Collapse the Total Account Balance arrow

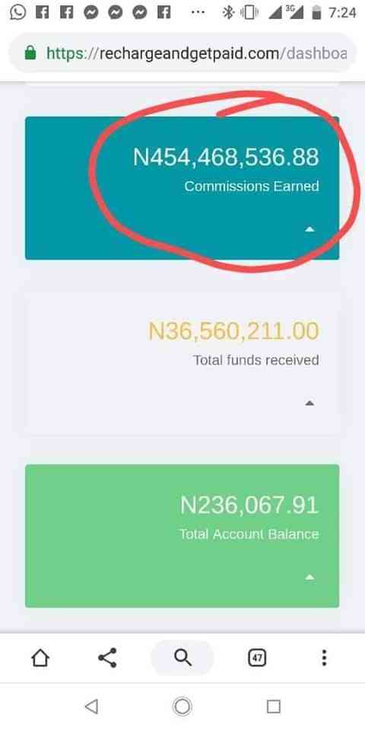[309, 577]
